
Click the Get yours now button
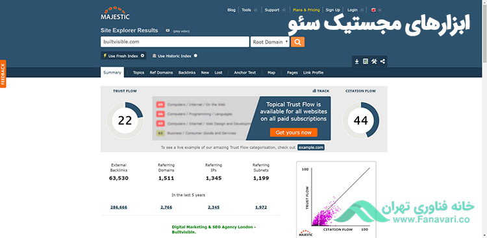(x=293, y=132)
